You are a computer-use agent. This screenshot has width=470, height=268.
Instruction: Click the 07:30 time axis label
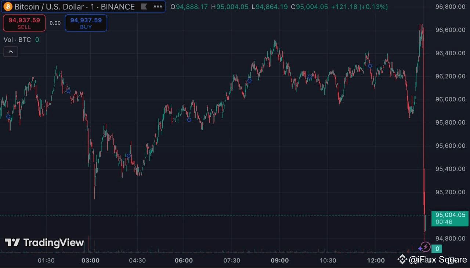[232, 260]
